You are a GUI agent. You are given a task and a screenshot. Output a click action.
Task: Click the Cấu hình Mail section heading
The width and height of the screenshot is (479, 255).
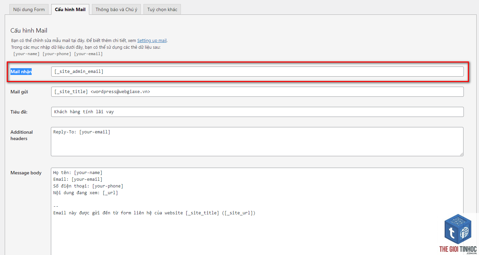29,31
